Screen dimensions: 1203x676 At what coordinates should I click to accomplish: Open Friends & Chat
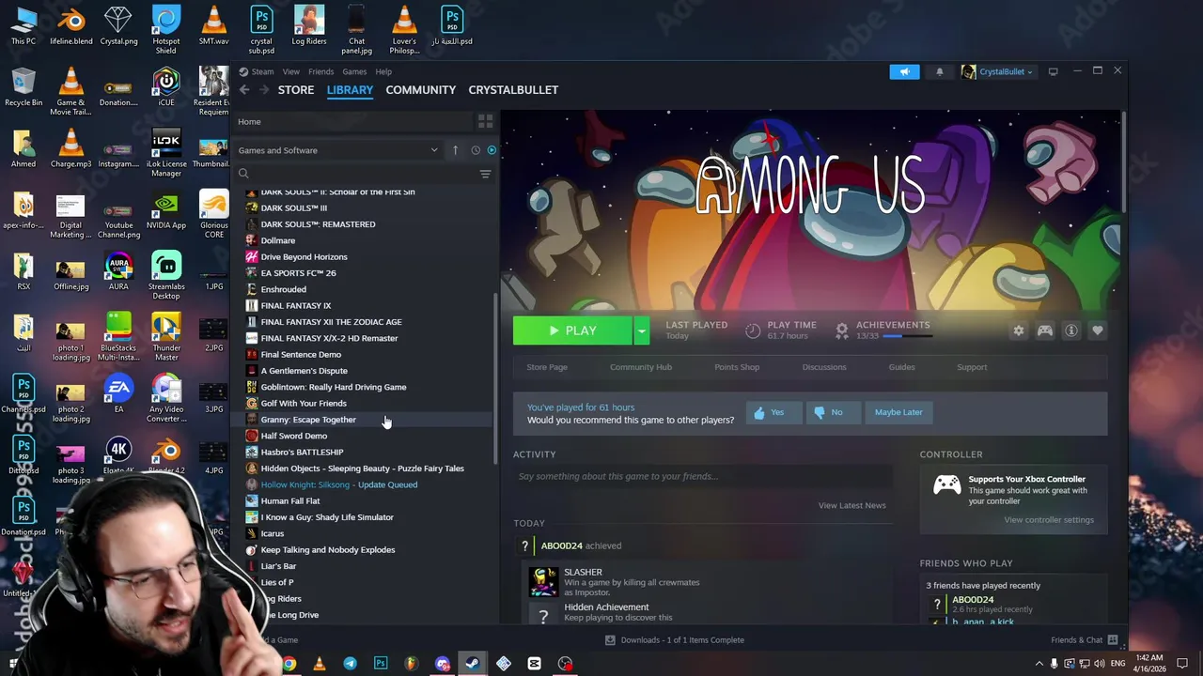point(1084,640)
